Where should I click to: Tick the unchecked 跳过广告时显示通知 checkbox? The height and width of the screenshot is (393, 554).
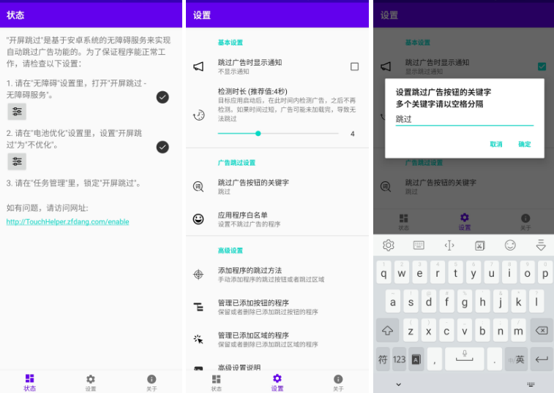(354, 66)
